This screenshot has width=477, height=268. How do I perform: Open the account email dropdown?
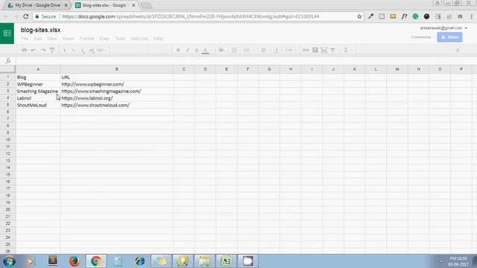pyautogui.click(x=443, y=28)
